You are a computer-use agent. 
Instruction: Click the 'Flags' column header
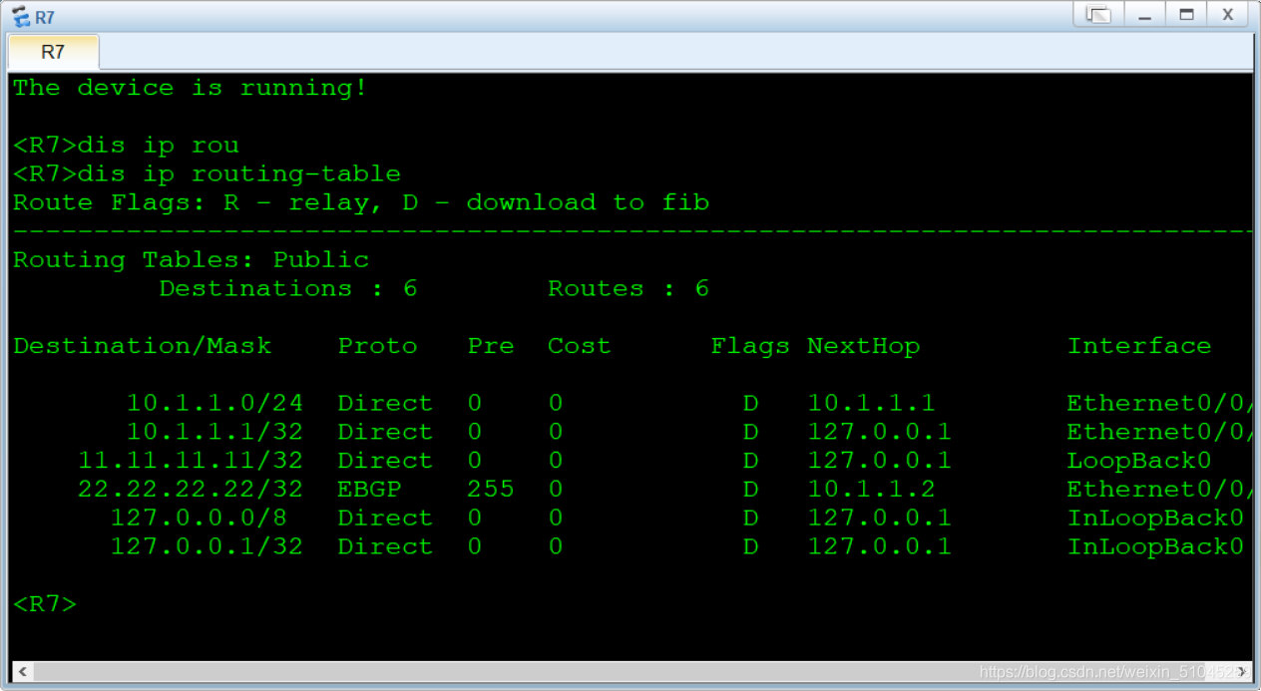click(750, 346)
